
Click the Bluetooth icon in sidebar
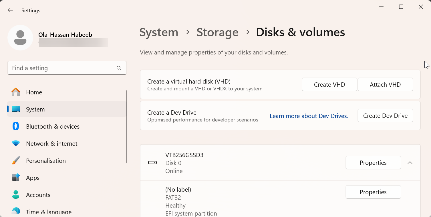tap(16, 126)
